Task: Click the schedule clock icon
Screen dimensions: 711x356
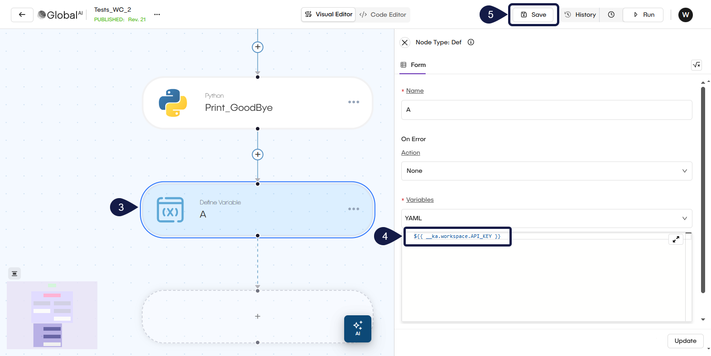Action: (611, 14)
